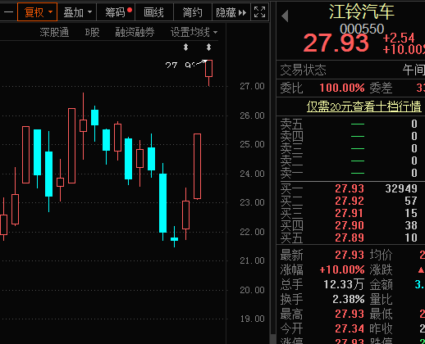Switch to 简约 view
The width and height of the screenshot is (425, 344).
[193, 12]
